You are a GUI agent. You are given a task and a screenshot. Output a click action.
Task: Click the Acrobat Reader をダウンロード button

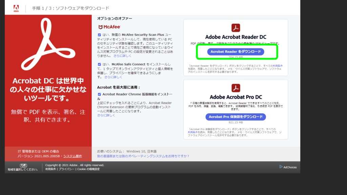tap(236, 52)
